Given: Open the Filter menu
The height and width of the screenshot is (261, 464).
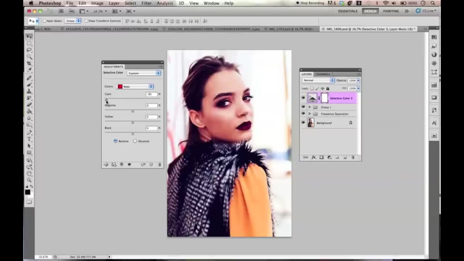Looking at the screenshot, I should [147, 3].
